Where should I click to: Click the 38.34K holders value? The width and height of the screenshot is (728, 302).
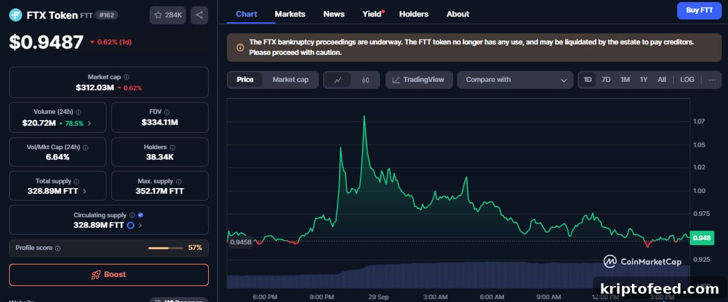(159, 157)
